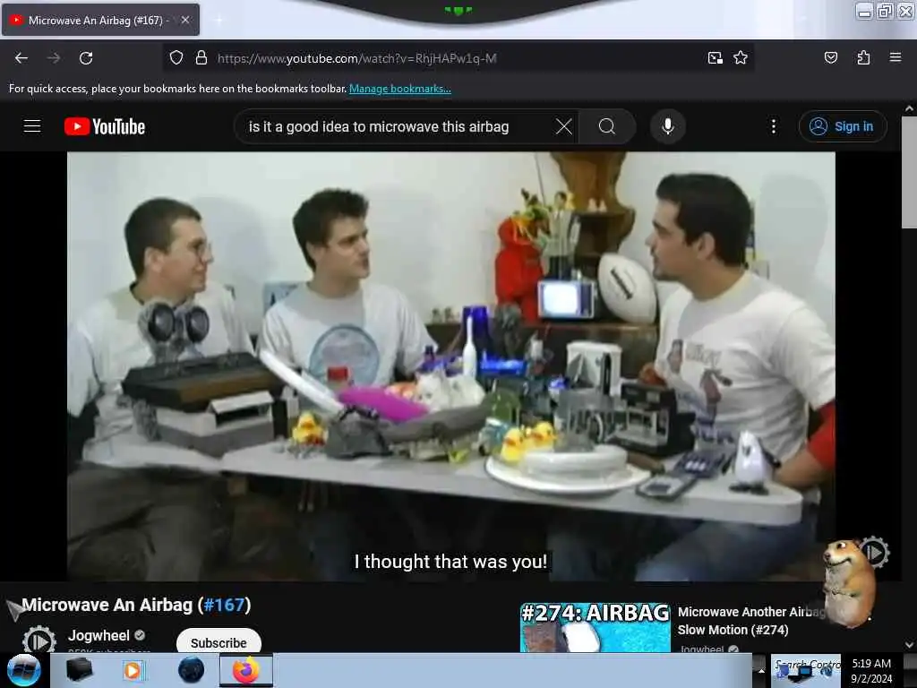This screenshot has width=917, height=688.
Task: Pause the video by clicking the player
Action: (451, 366)
